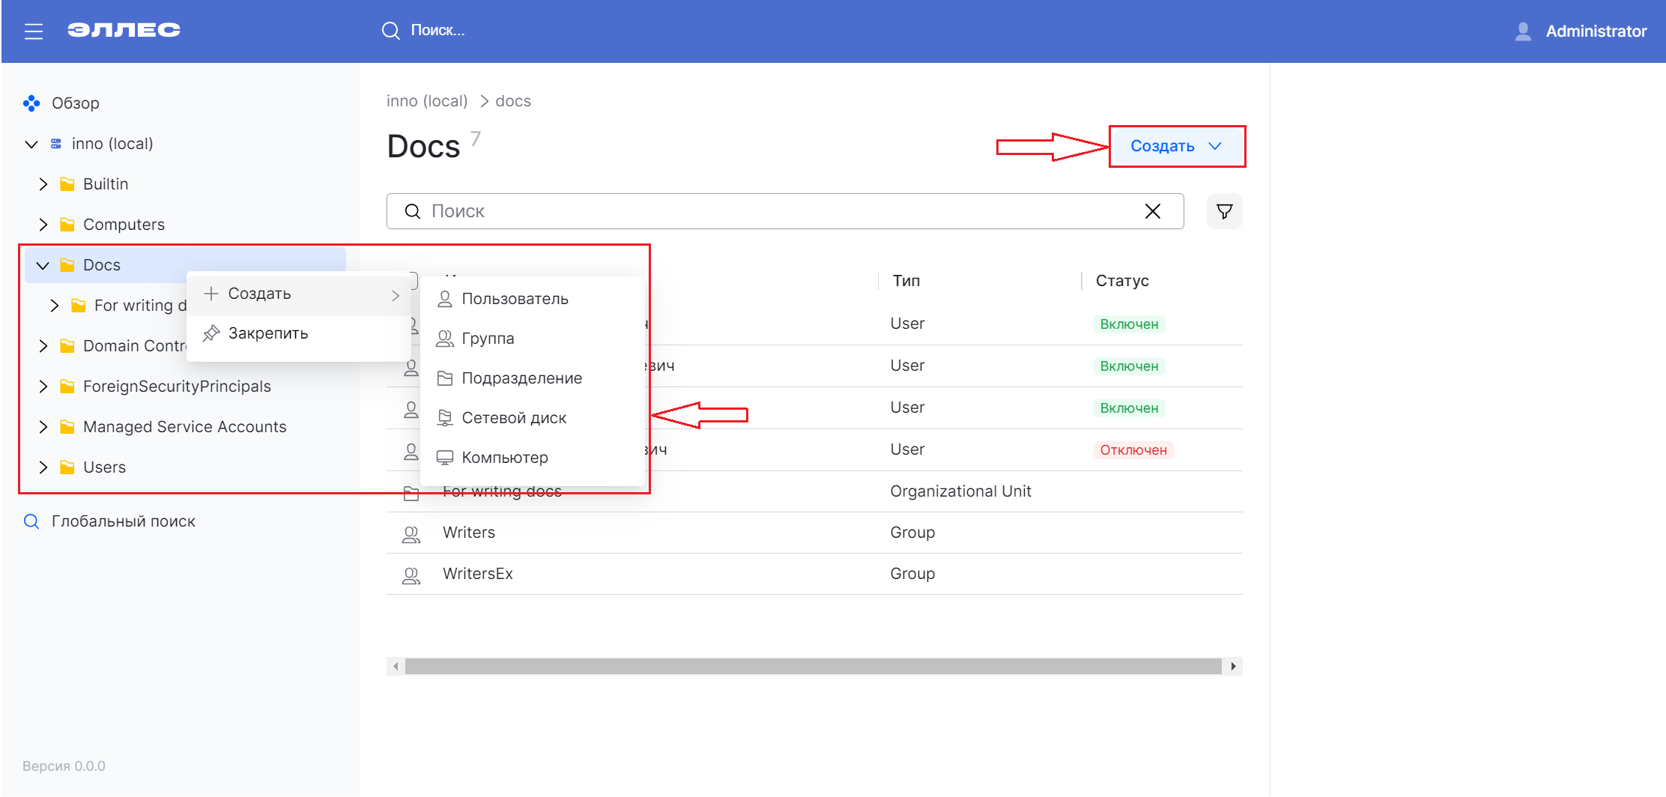Image resolution: width=1666 pixels, height=797 pixels.
Task: Collapse the inno (local) domain node
Action: (31, 144)
